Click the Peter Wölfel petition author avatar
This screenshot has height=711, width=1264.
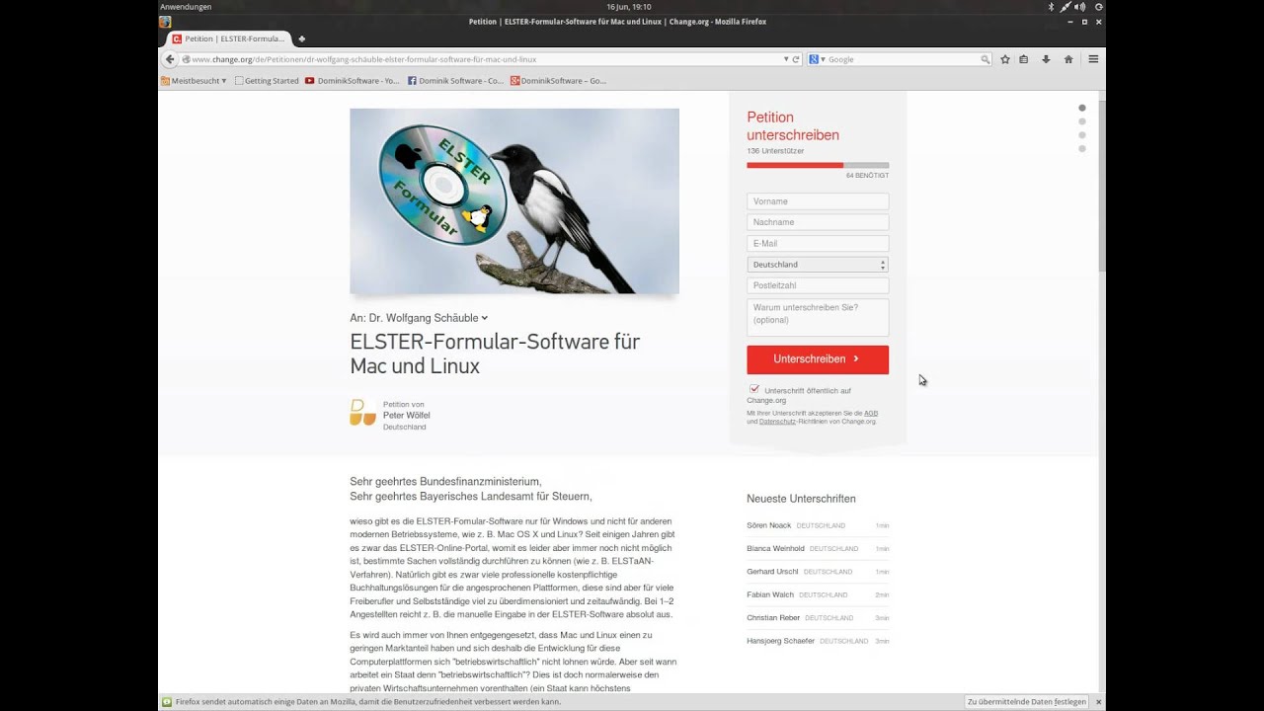(x=362, y=413)
